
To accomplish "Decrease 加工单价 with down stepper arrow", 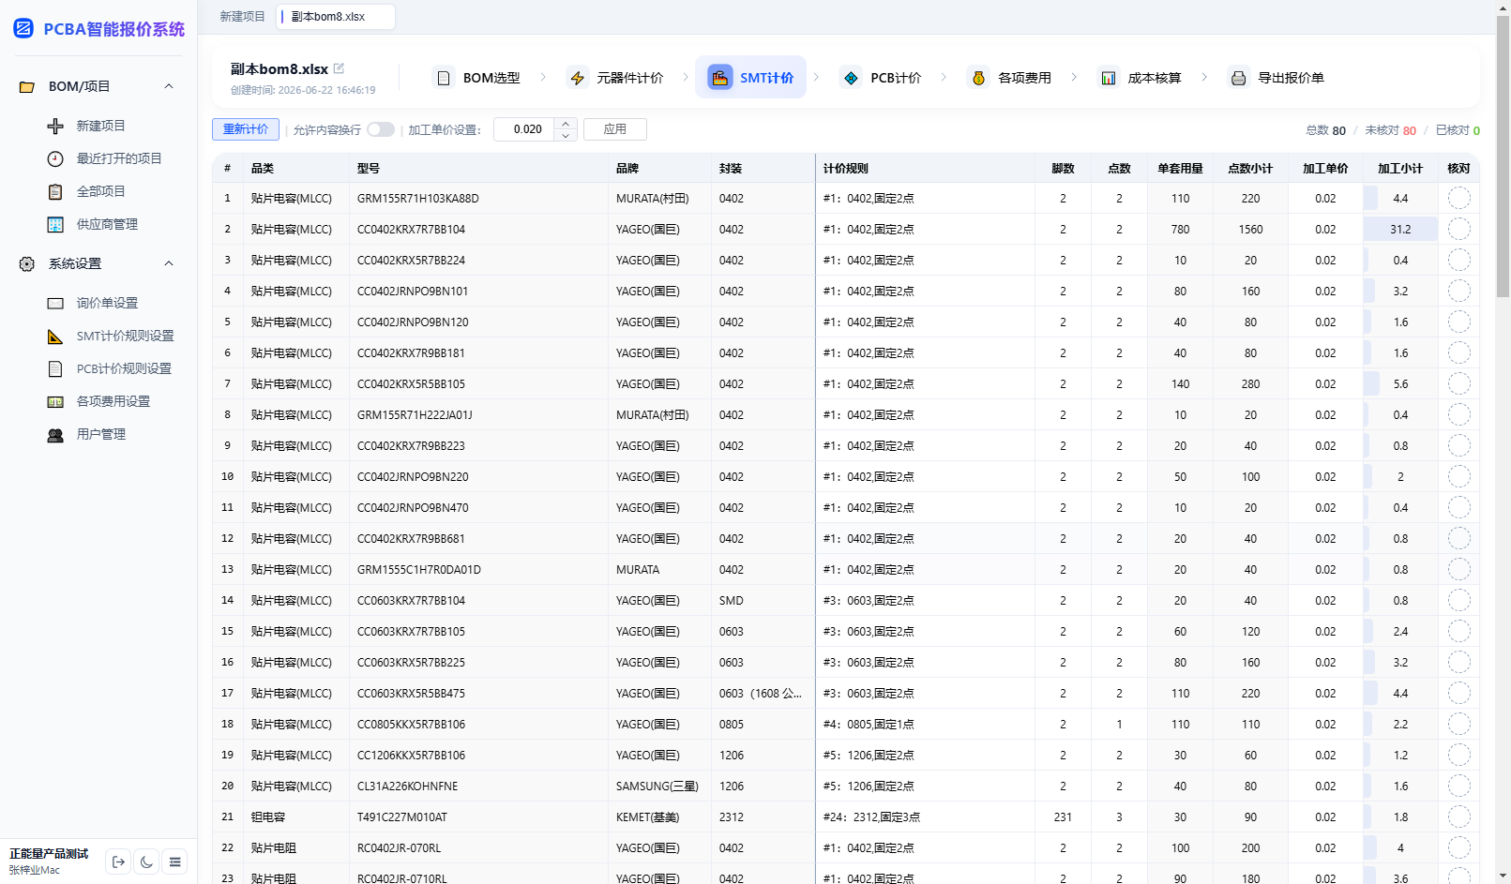I will (x=566, y=135).
